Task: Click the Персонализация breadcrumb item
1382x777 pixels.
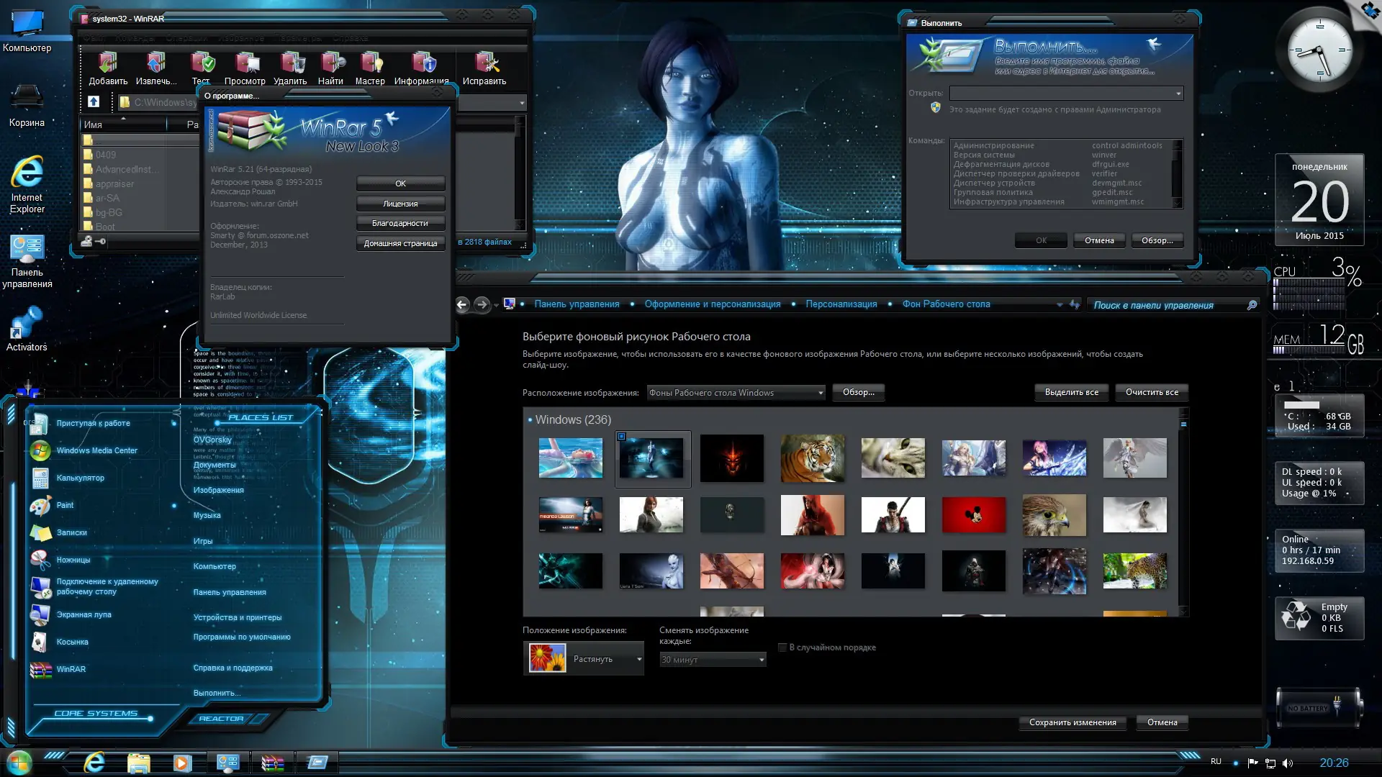Action: pos(841,304)
